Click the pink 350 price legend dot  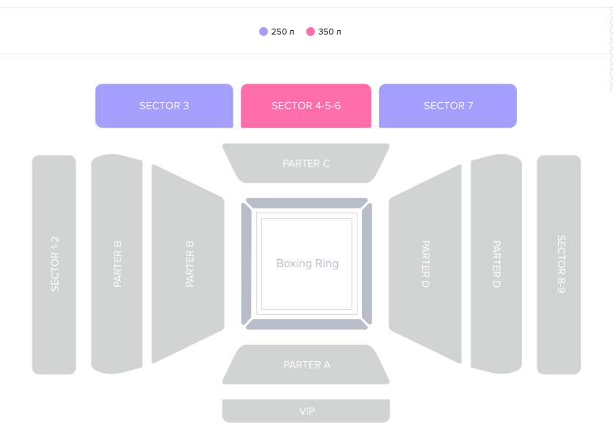tap(311, 32)
